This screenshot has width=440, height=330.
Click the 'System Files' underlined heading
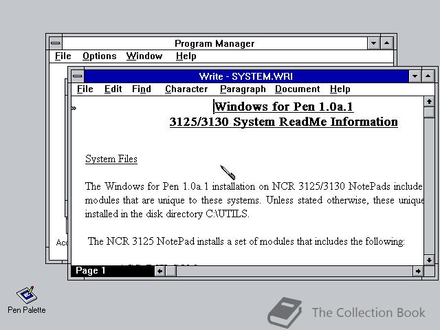[x=111, y=159]
